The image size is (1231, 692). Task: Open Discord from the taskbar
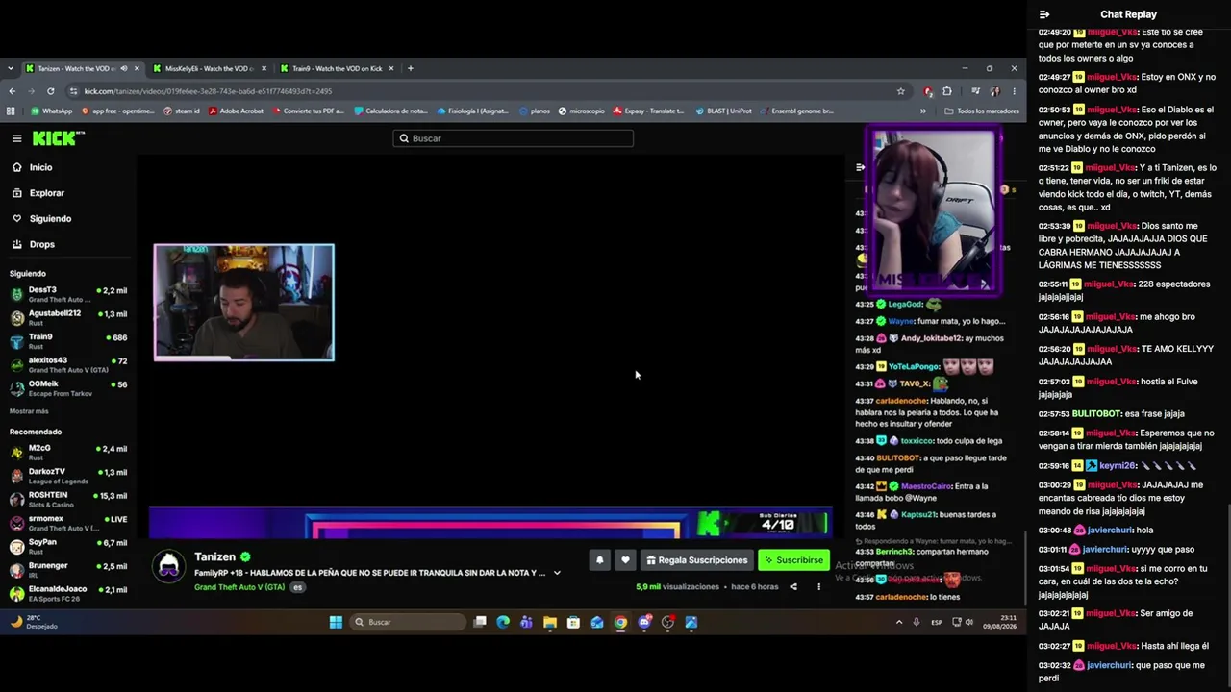point(644,622)
